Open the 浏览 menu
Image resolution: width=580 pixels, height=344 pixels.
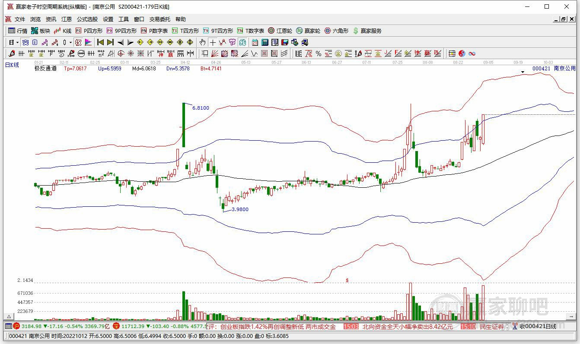(35, 19)
